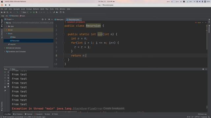Open the Event Log button

(202, 114)
